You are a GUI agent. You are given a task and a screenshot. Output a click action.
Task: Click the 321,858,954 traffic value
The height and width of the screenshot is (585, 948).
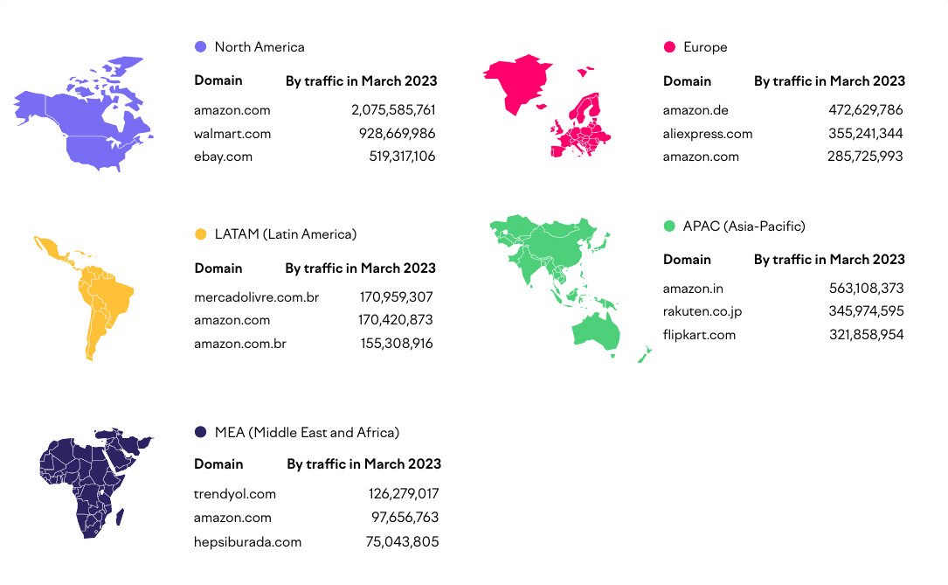pos(867,335)
